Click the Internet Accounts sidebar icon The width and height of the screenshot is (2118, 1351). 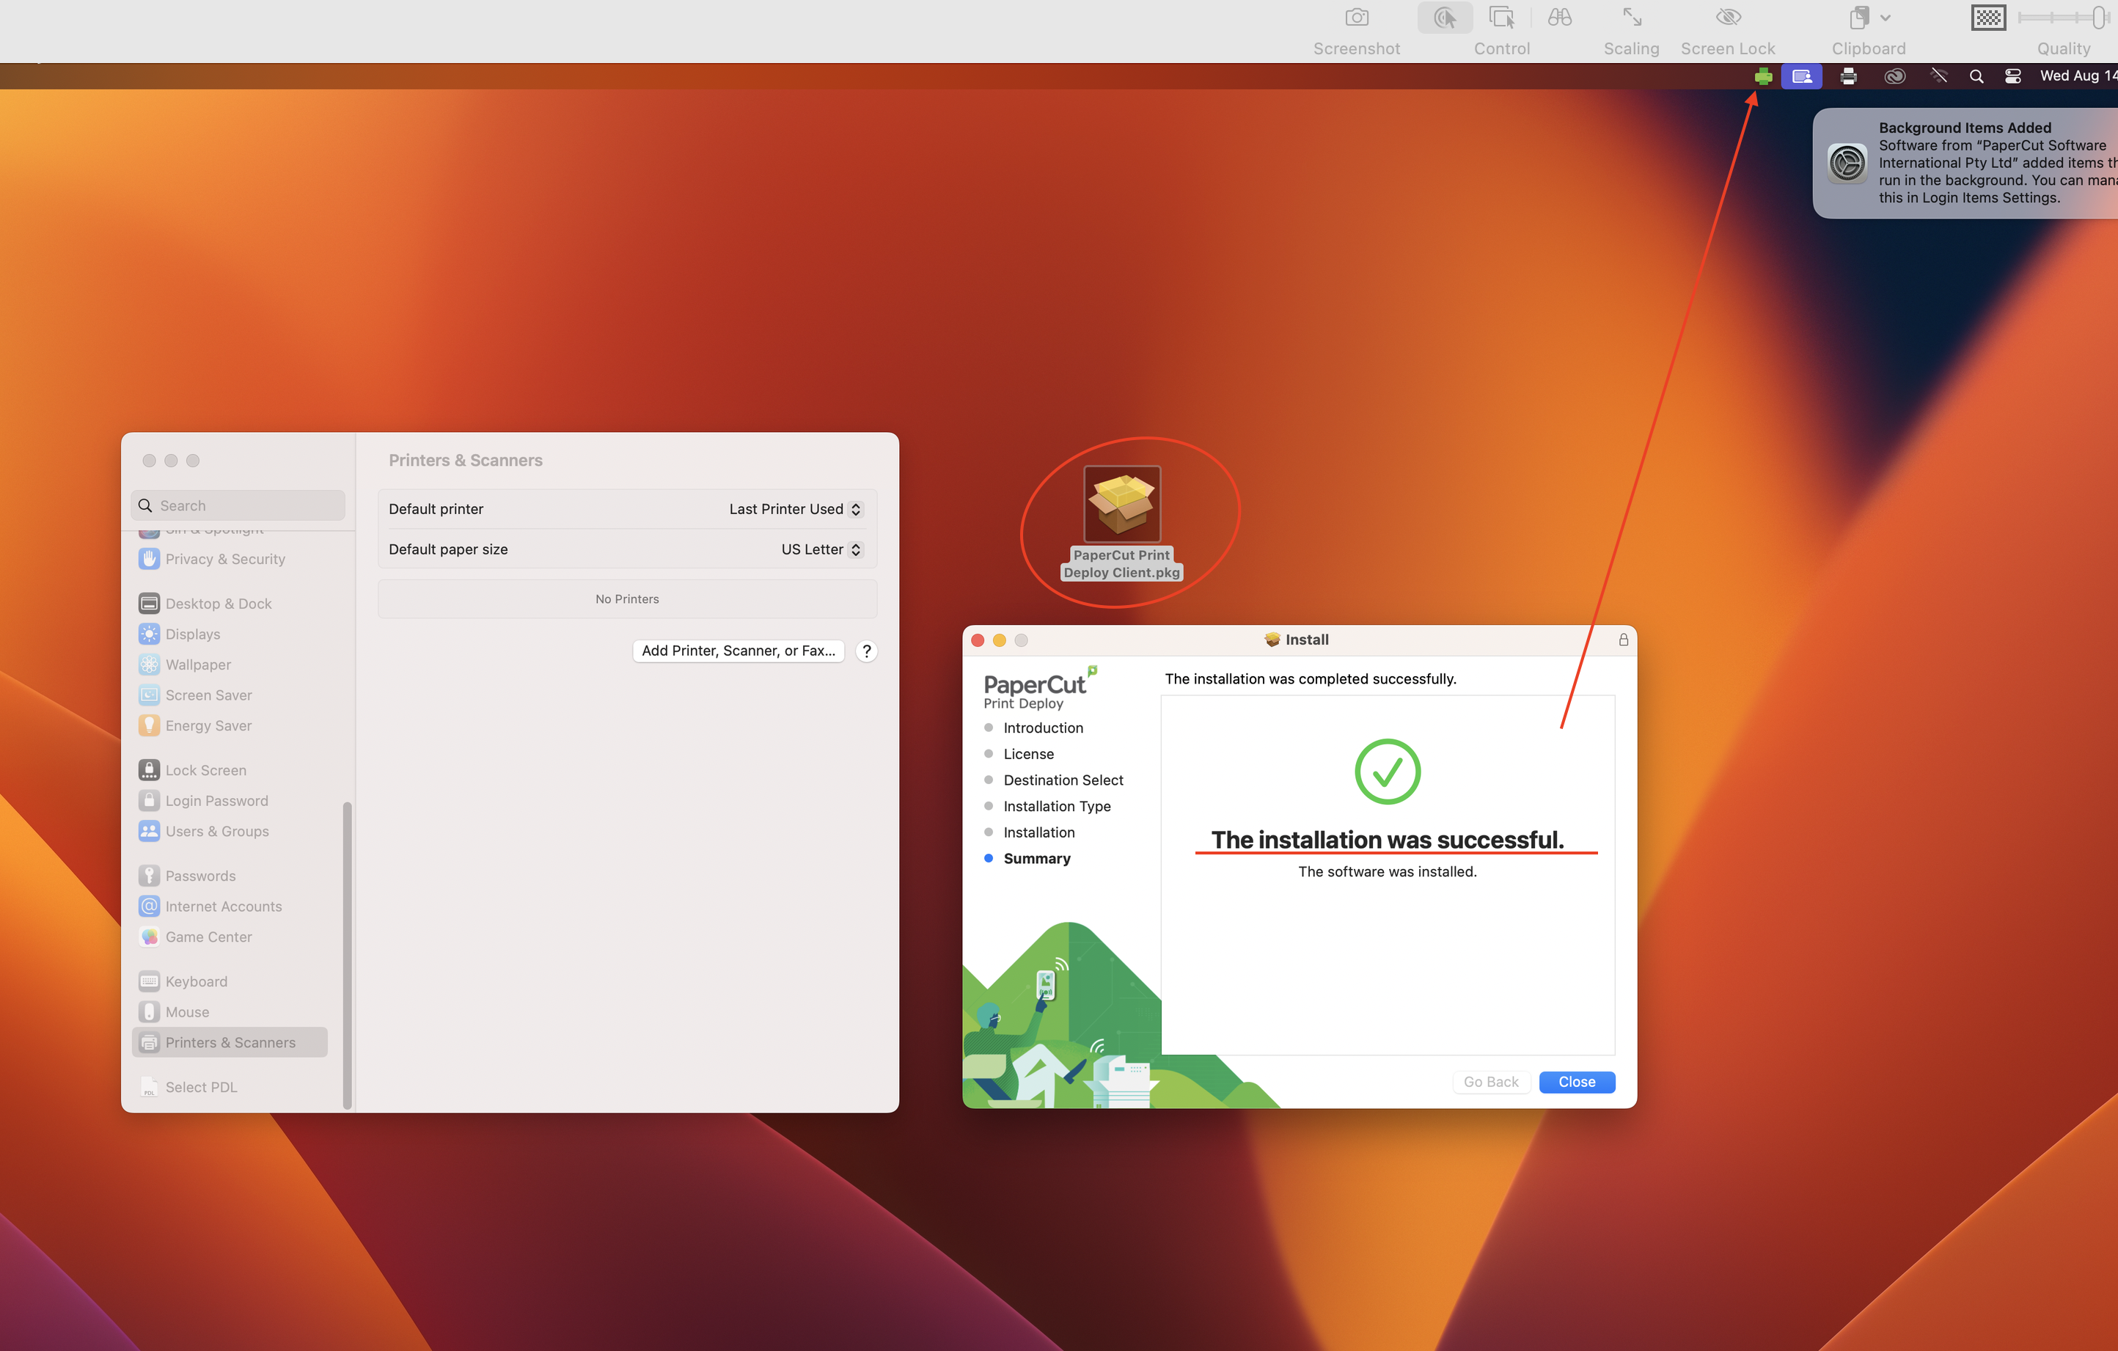[x=149, y=906]
